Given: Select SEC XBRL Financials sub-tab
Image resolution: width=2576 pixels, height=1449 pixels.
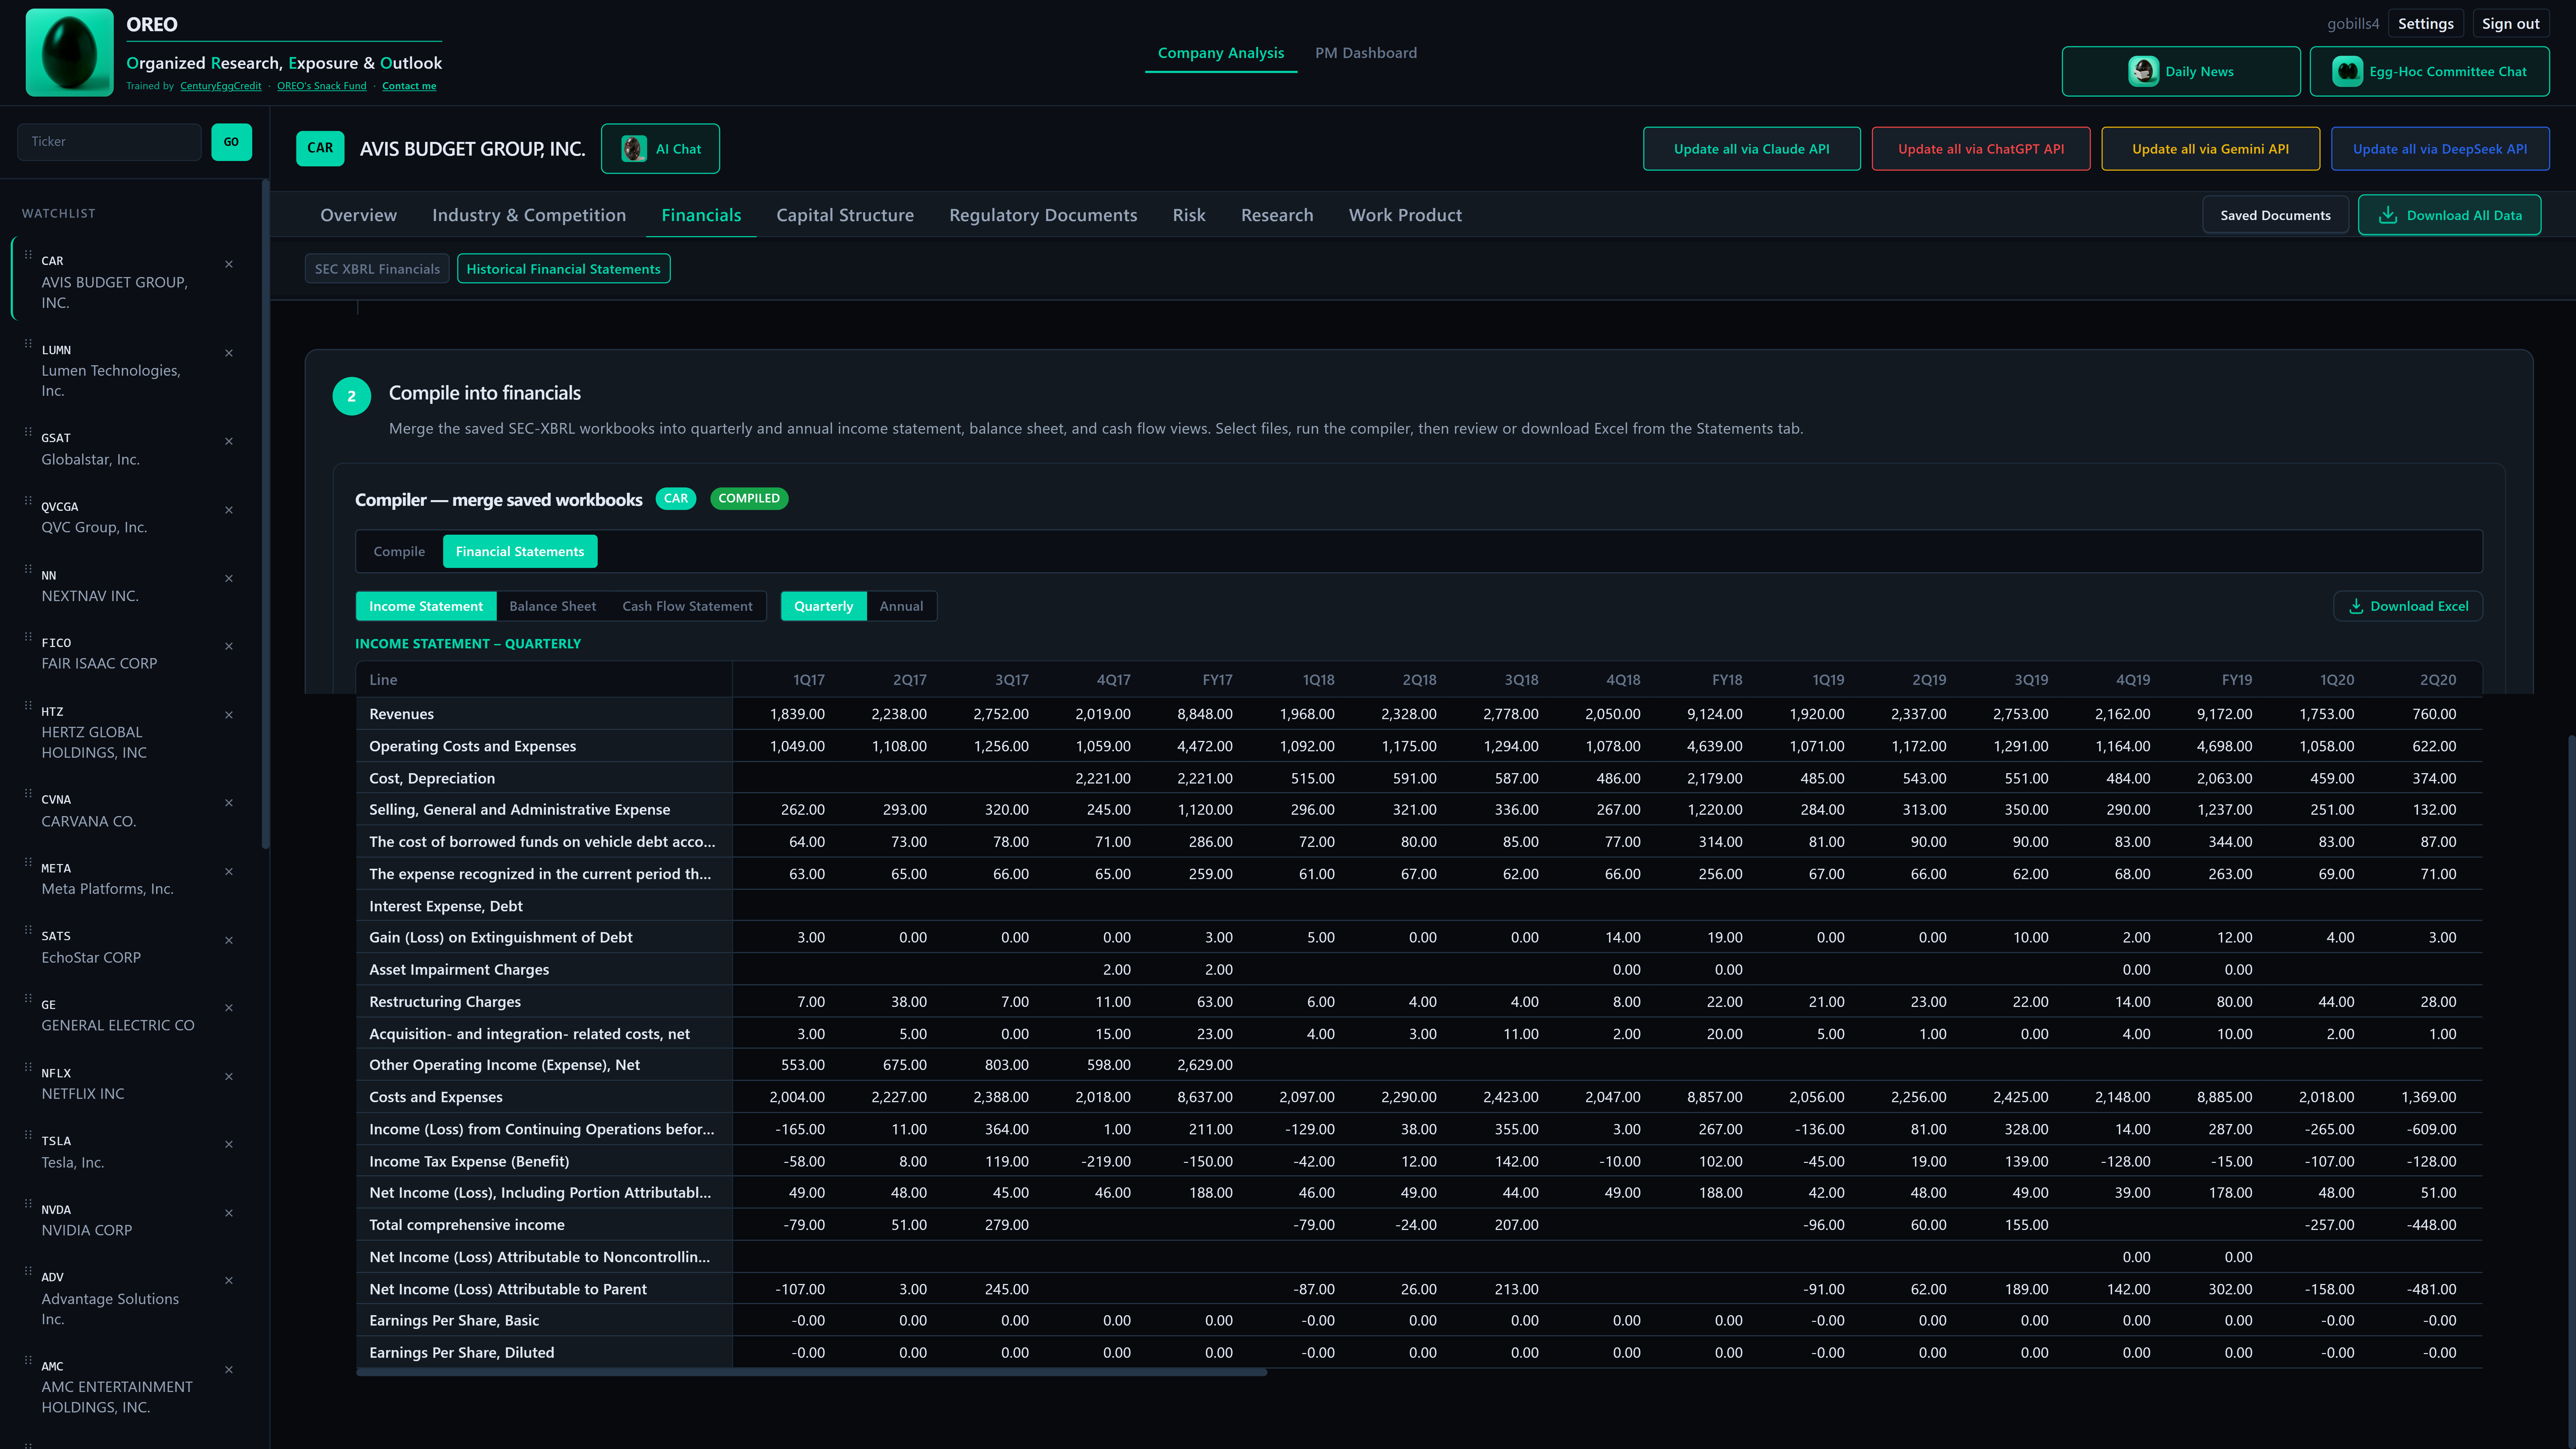Looking at the screenshot, I should point(377,269).
